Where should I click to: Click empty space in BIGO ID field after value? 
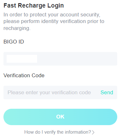click(77, 59)
